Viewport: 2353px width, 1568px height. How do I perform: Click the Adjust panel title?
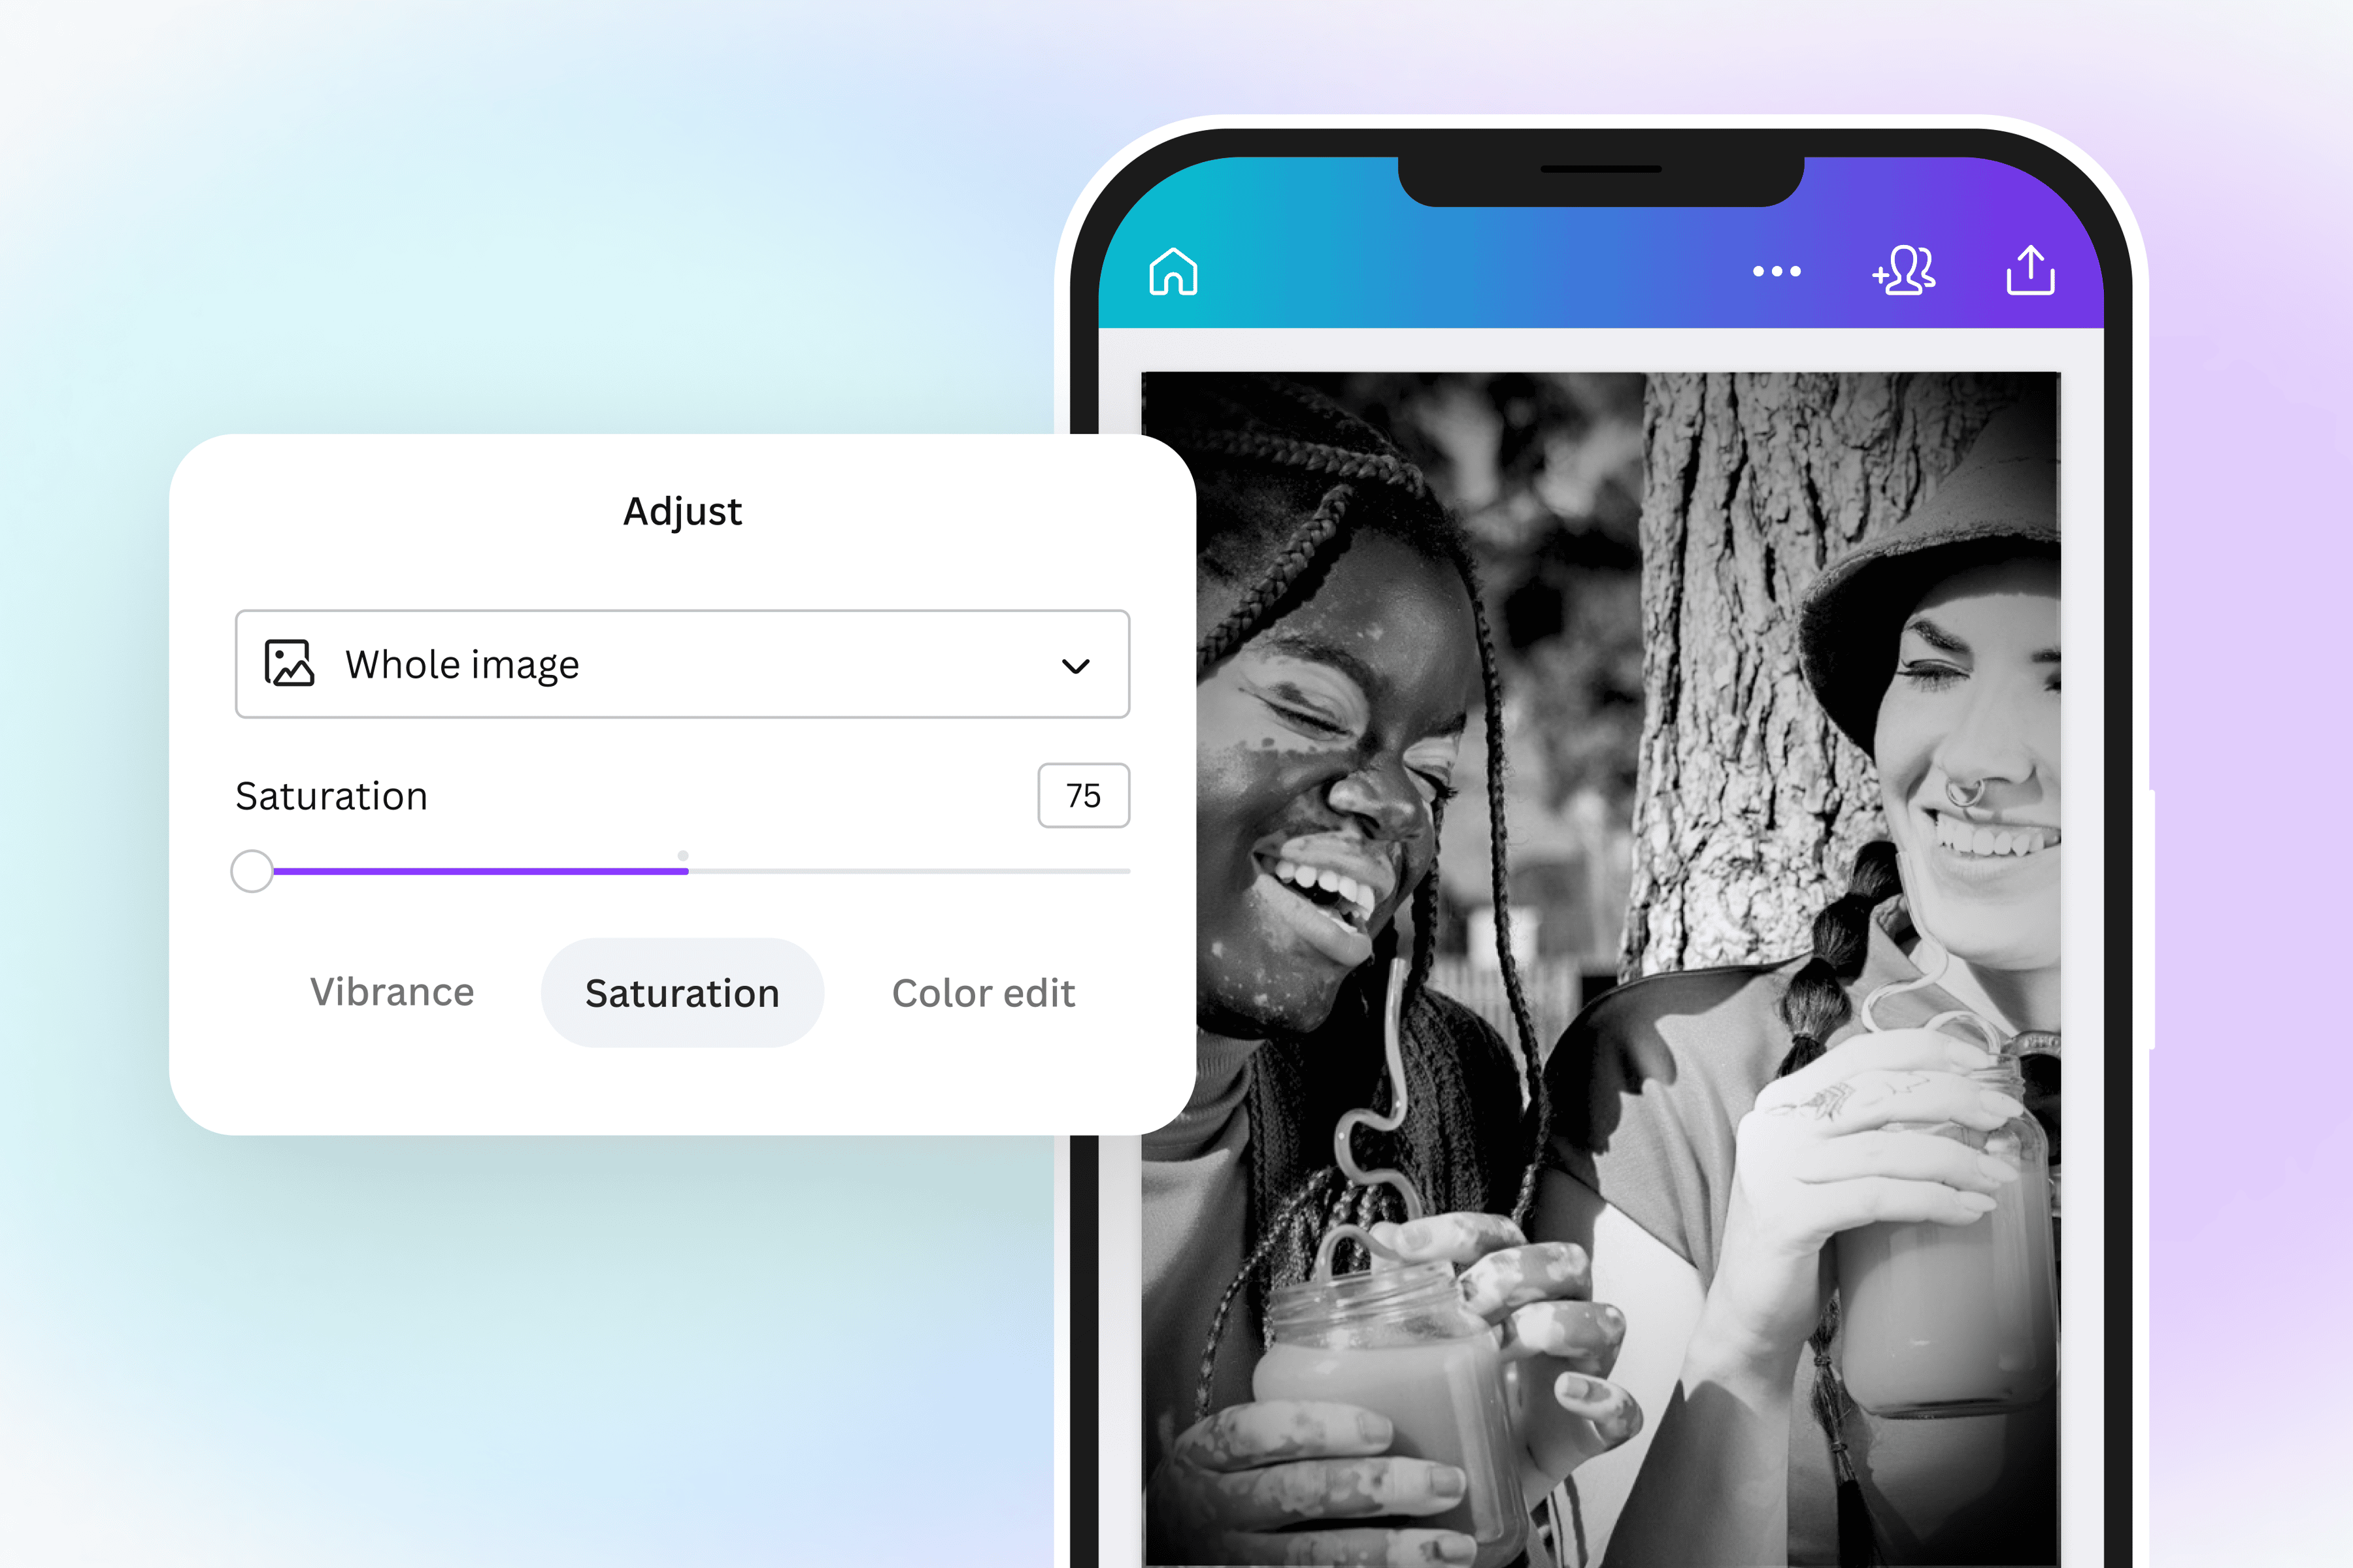pos(682,512)
